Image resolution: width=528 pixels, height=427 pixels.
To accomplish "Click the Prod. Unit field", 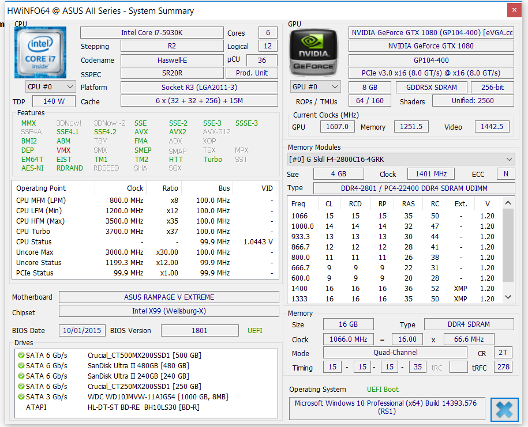I will coord(252,73).
